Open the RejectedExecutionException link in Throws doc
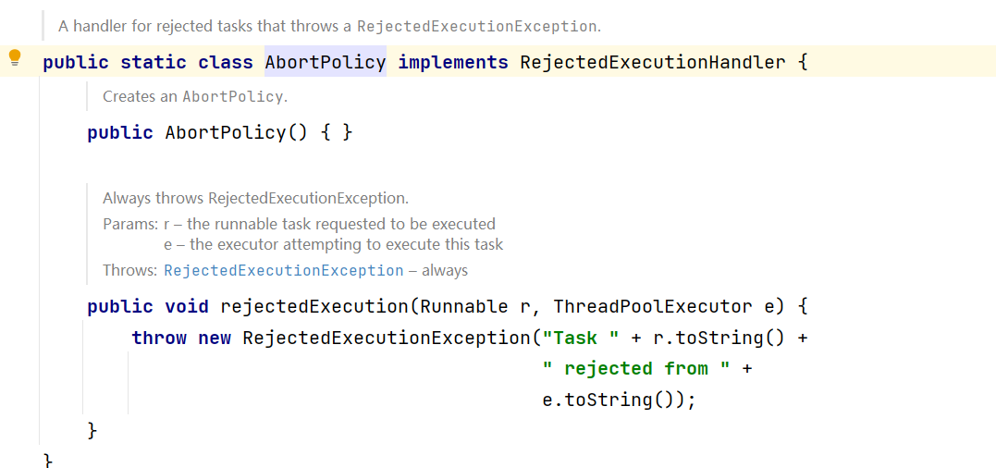Viewport: 996px width, 468px height. pos(283,271)
